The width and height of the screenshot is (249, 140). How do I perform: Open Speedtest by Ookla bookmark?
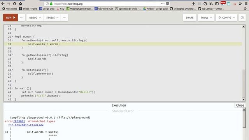tap(128, 9)
